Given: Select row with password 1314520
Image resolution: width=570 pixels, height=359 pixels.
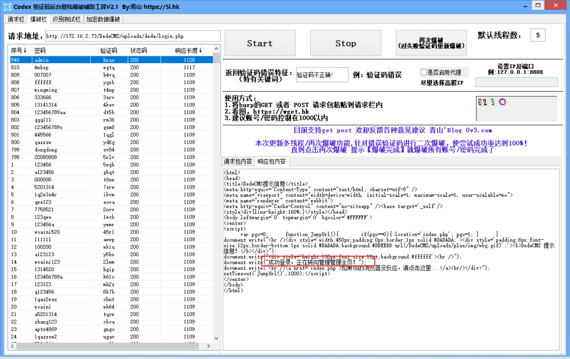Looking at the screenshot, I should (x=111, y=269).
